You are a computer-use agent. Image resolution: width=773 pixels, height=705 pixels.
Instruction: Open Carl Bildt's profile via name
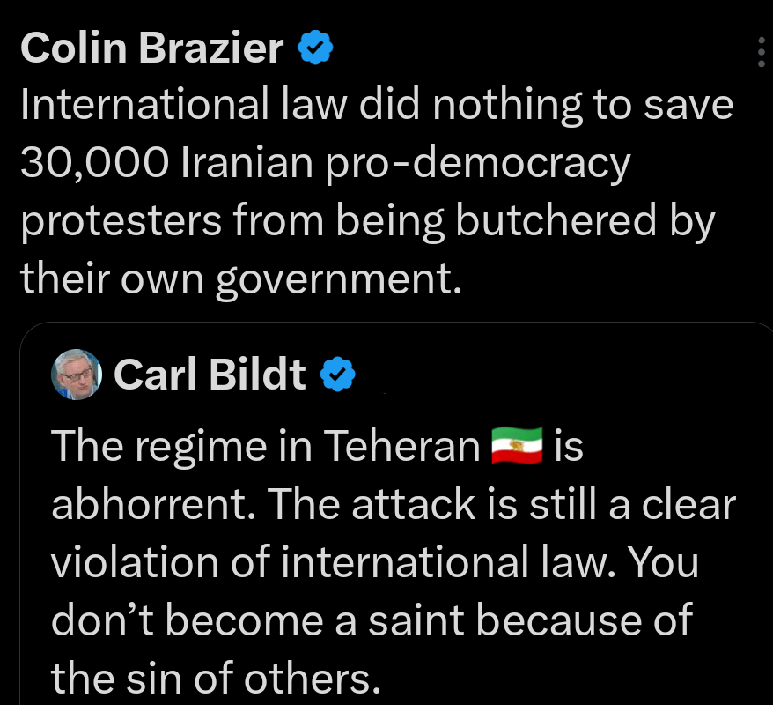pyautogui.click(x=210, y=375)
